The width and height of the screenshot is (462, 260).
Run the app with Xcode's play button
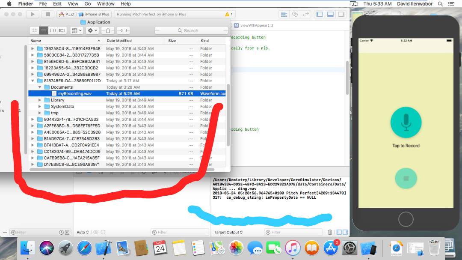pos(33,14)
